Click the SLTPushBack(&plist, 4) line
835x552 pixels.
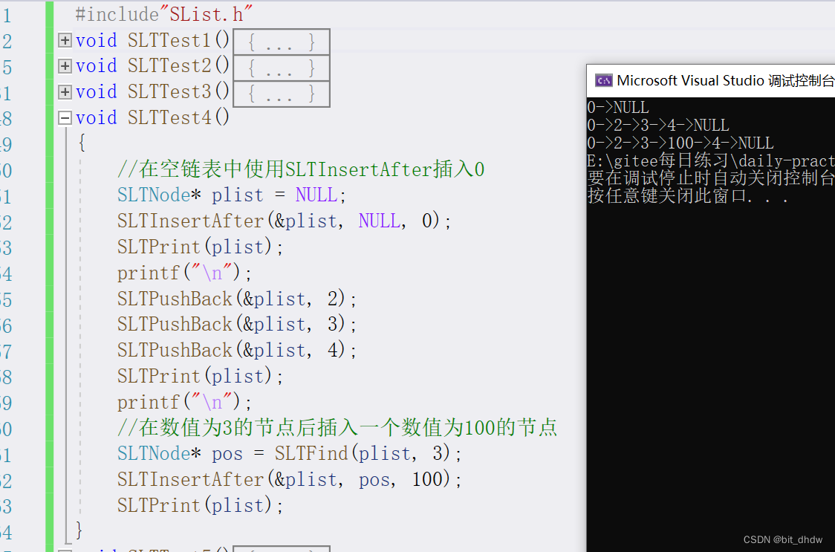[x=237, y=350]
